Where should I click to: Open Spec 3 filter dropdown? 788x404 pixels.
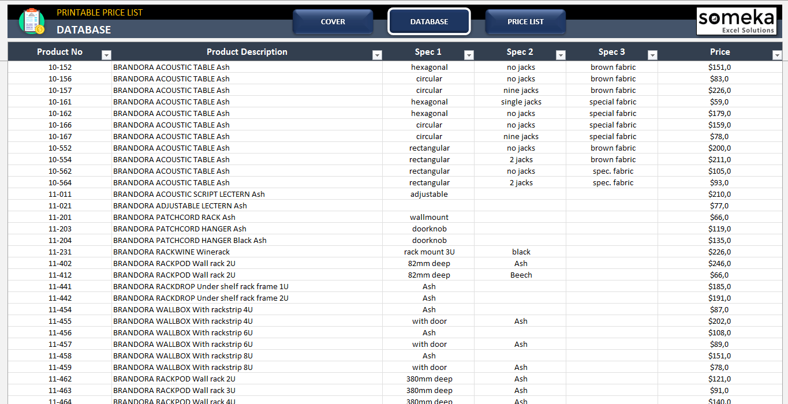(x=652, y=55)
